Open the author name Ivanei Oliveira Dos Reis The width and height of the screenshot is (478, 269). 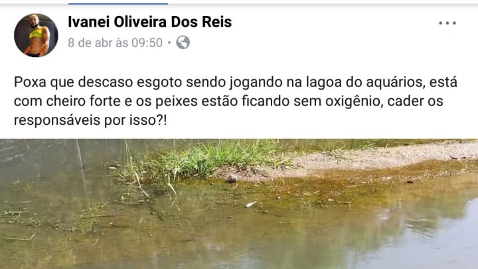coord(149,22)
